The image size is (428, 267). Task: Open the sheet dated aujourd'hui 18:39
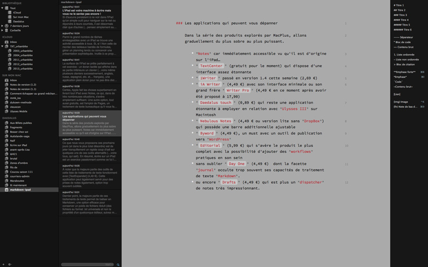pos(90,97)
